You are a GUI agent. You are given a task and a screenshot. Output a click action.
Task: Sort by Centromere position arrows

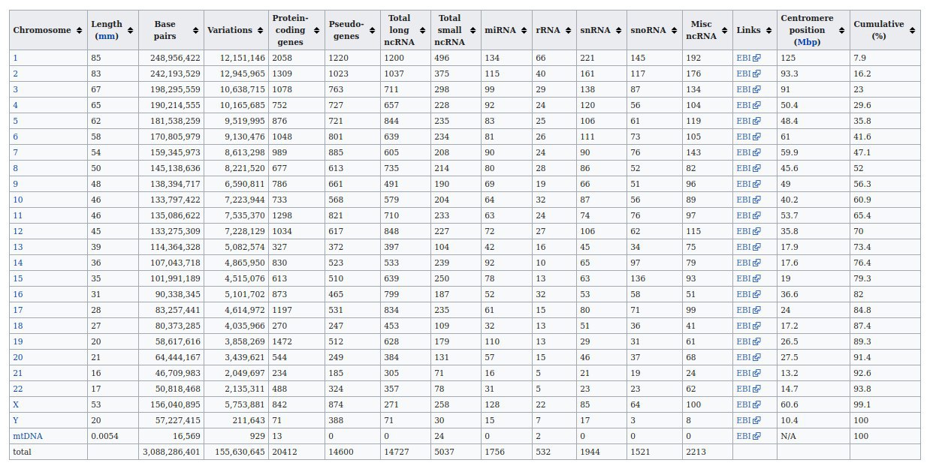pyautogui.click(x=842, y=31)
